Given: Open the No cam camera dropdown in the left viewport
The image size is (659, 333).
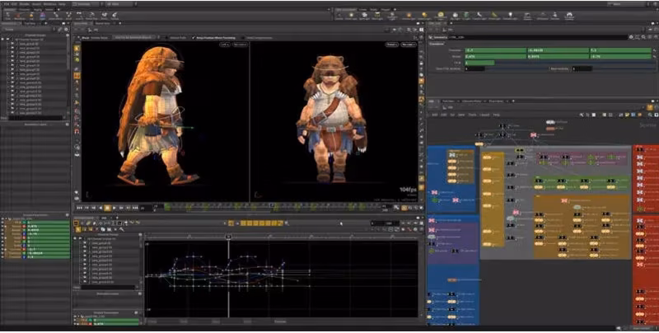Looking at the screenshot, I should tap(239, 45).
